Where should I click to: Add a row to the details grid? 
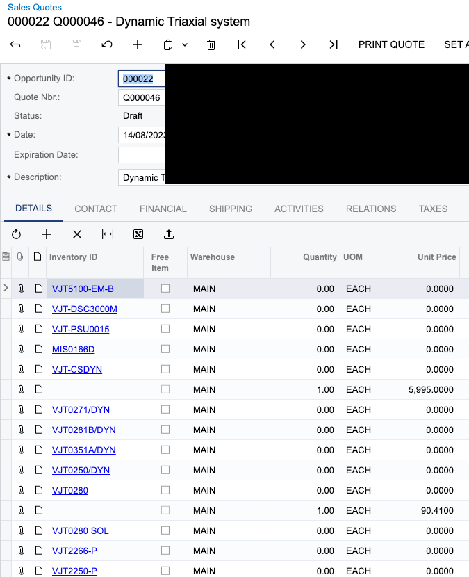coord(47,234)
